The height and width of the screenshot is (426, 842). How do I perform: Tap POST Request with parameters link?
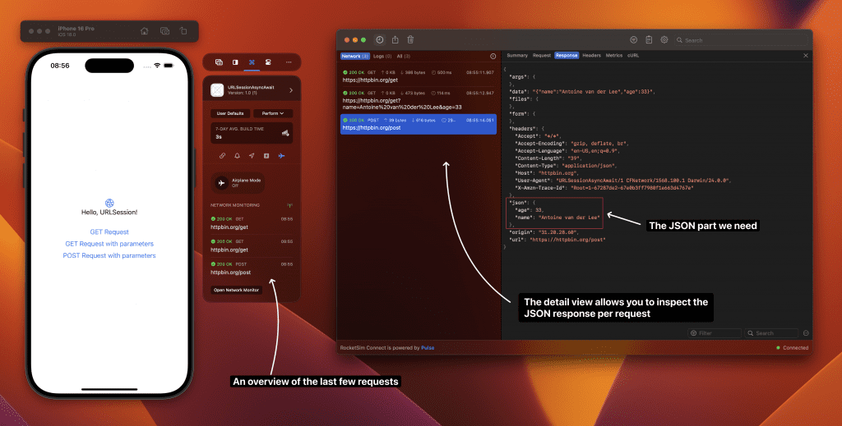coord(109,255)
